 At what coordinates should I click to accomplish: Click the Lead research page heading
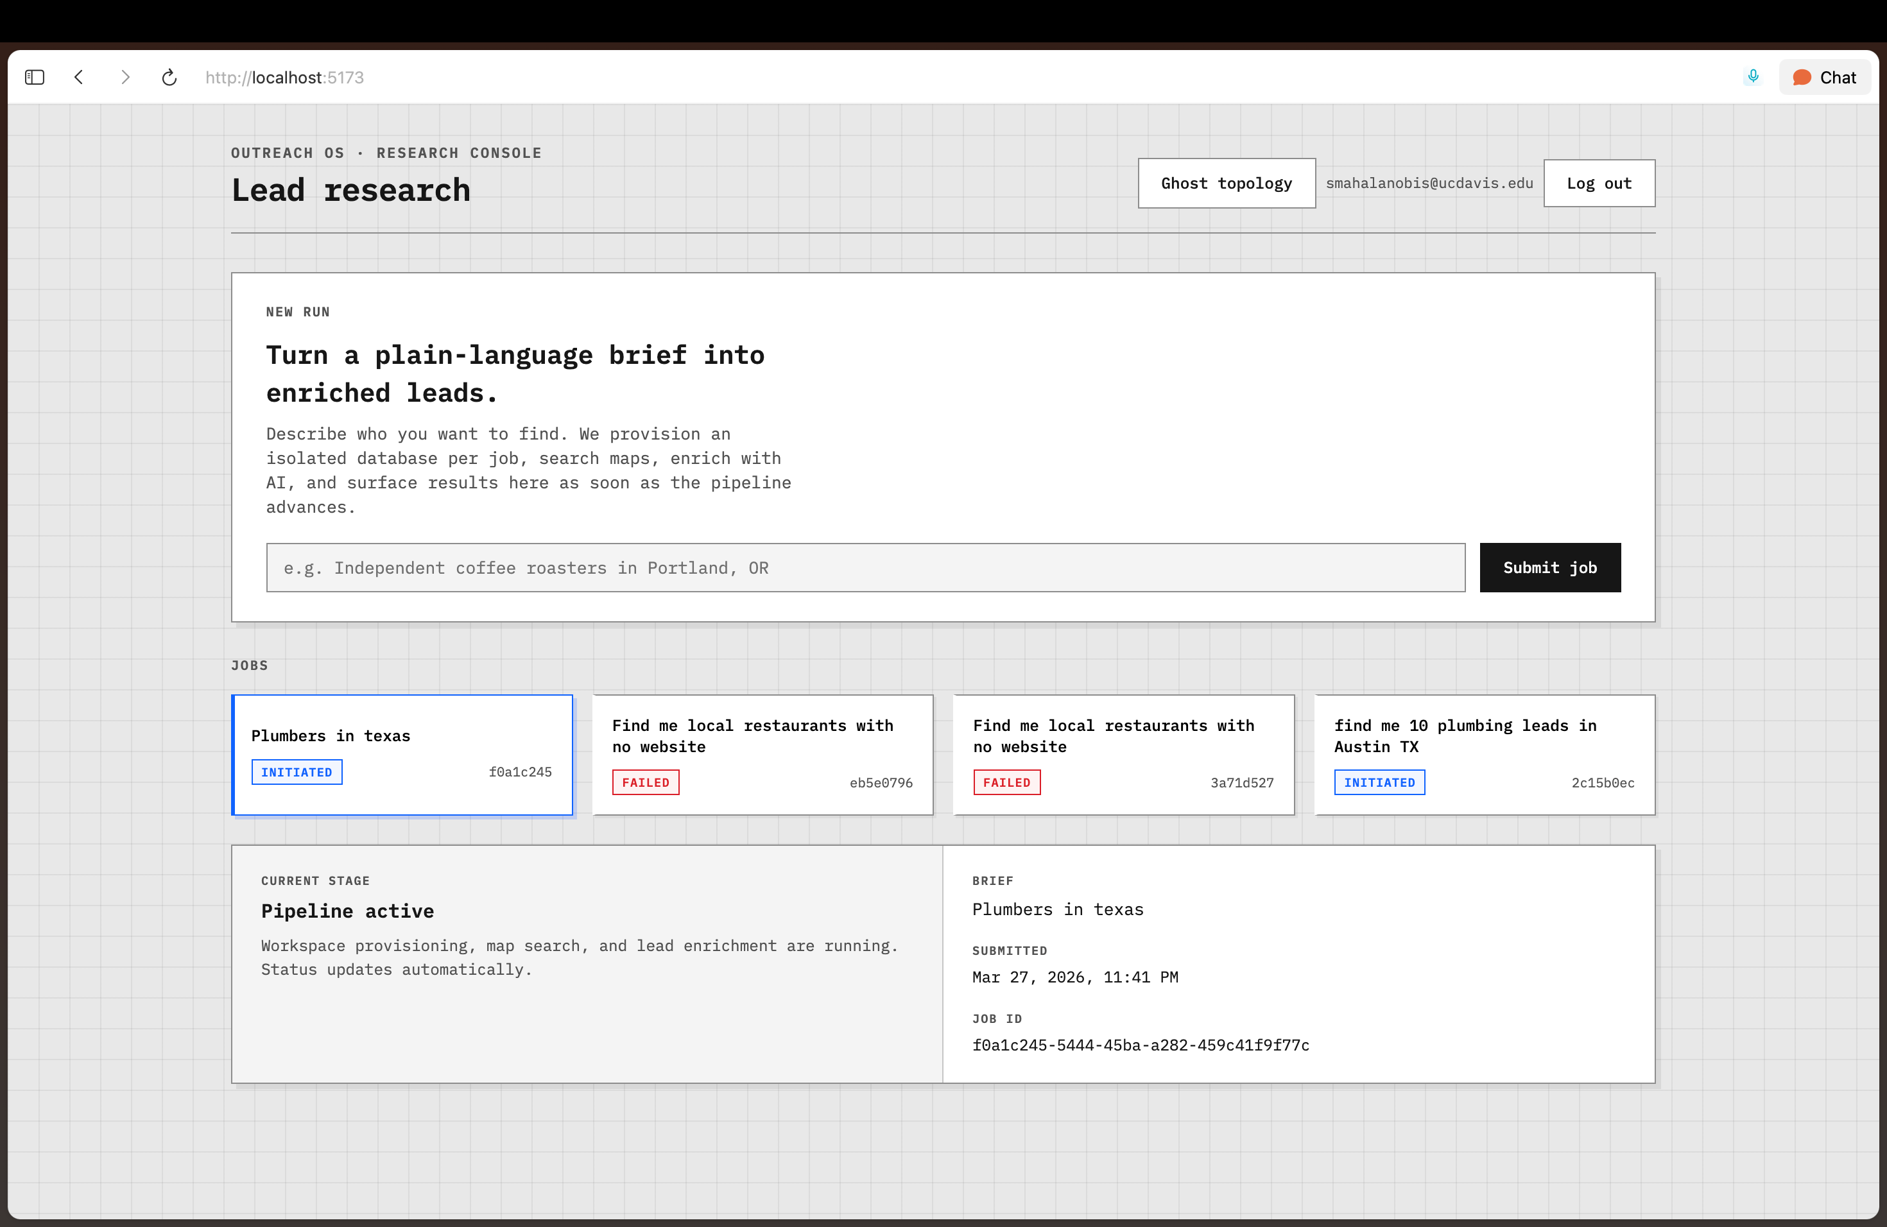pos(350,190)
